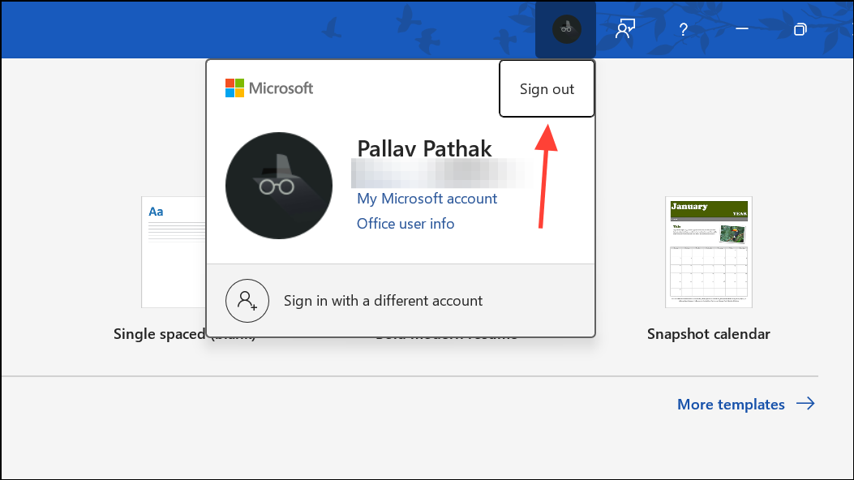Viewport: 854px width, 480px height.
Task: Click the large profile picture in the popup
Action: (x=278, y=186)
